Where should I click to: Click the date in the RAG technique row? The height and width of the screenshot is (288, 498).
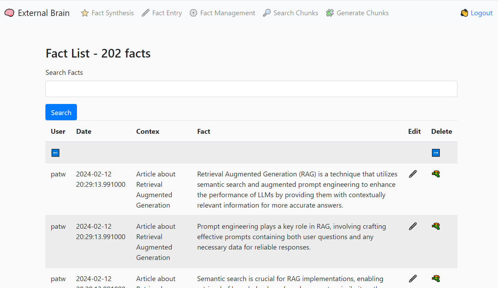pyautogui.click(x=101, y=179)
